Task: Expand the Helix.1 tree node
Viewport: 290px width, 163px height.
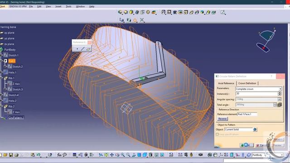Action: coord(1,72)
